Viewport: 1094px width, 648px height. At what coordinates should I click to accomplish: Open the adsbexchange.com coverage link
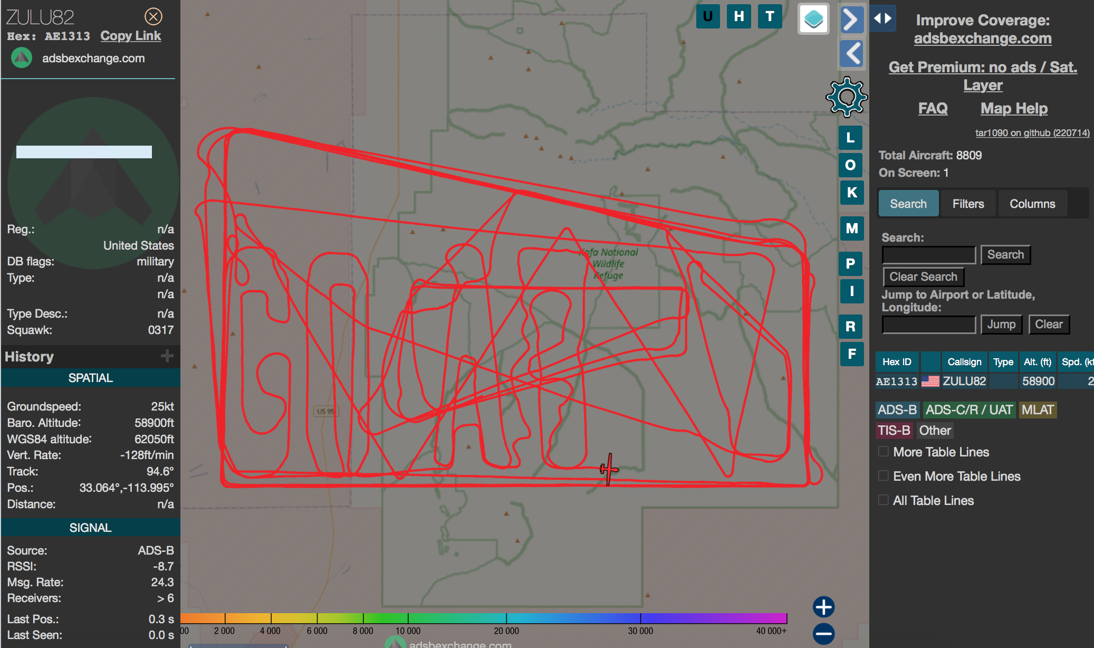click(983, 39)
